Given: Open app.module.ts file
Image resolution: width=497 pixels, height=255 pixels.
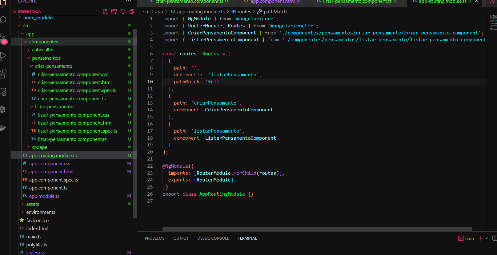Looking at the screenshot, I should point(44,196).
